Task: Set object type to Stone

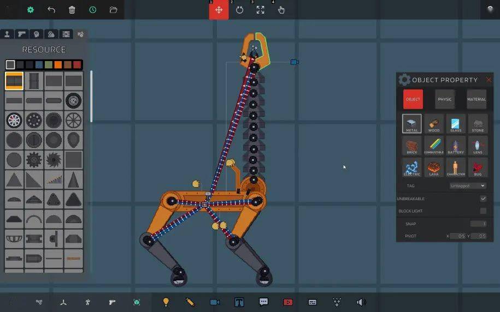Action: pyautogui.click(x=478, y=123)
